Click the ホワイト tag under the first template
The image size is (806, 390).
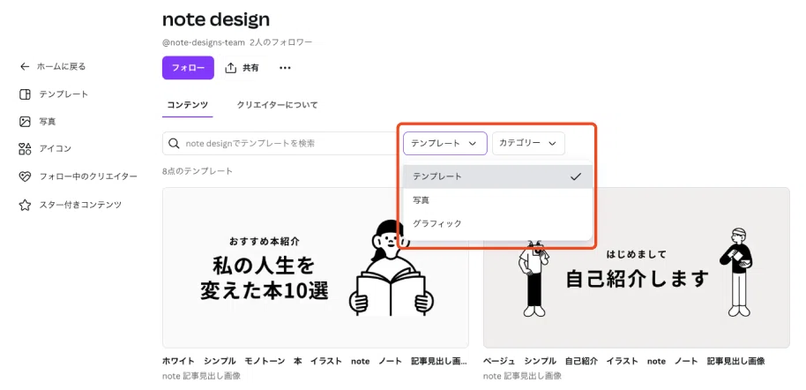[178, 361]
